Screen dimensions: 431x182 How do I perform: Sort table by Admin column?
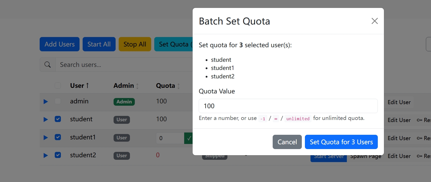(x=126, y=86)
